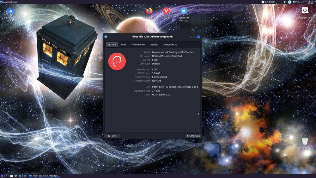This screenshot has width=316, height=178.
Task: Click the network signal tray icon
Action: tap(285, 2)
